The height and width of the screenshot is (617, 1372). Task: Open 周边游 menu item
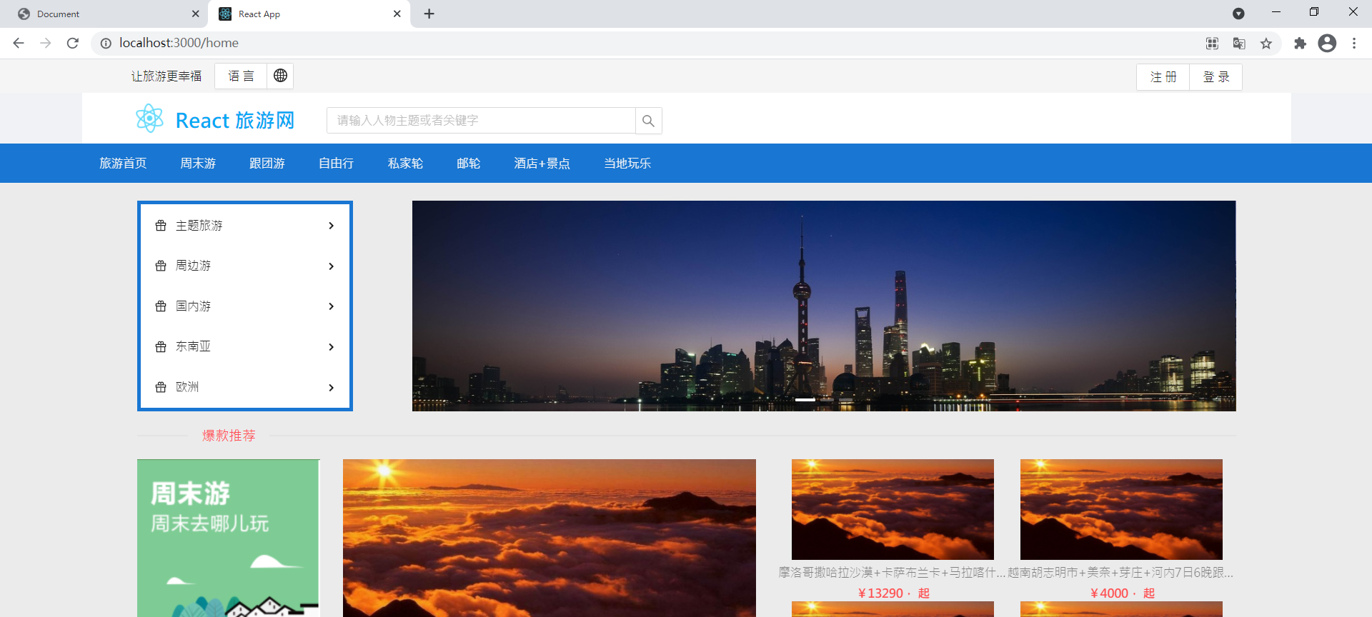click(x=245, y=266)
